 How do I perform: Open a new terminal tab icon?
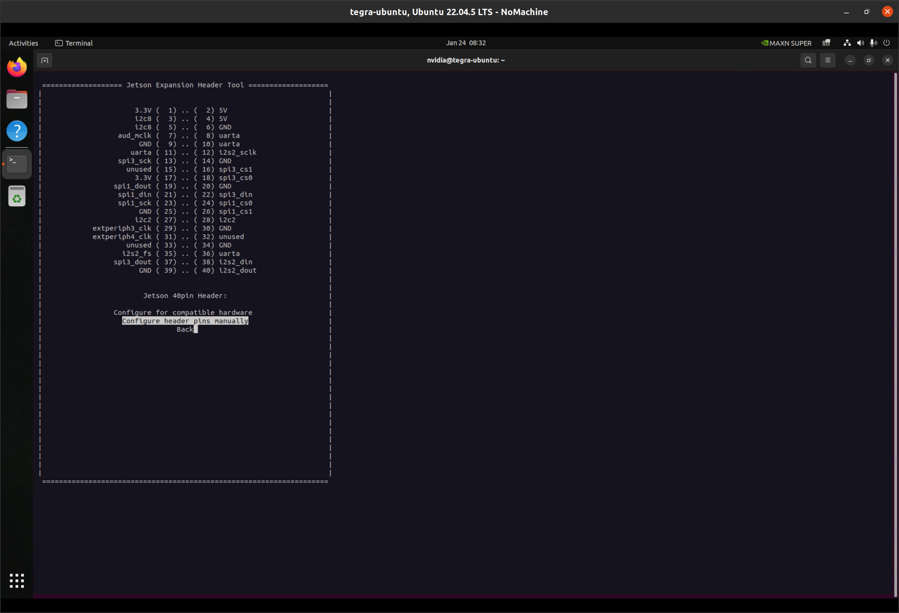44,60
